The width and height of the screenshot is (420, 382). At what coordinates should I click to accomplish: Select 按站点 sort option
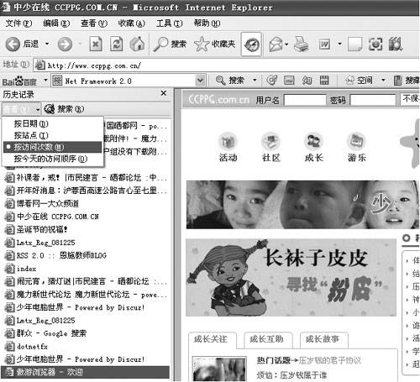point(52,135)
